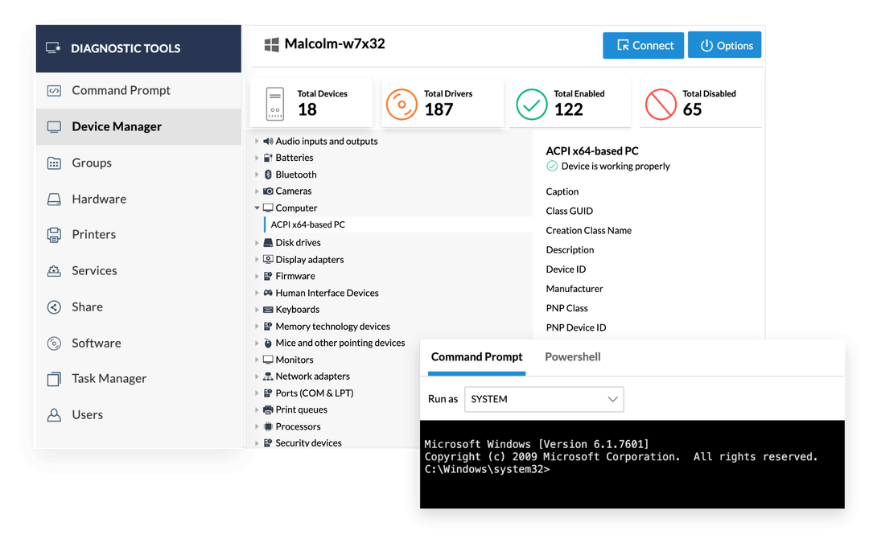Open the Run as user dropdown
869x539 pixels.
click(x=544, y=399)
